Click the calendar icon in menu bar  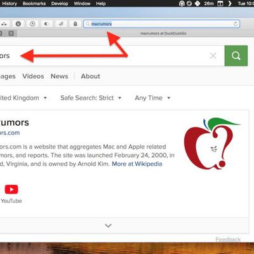pyautogui.click(x=220, y=4)
